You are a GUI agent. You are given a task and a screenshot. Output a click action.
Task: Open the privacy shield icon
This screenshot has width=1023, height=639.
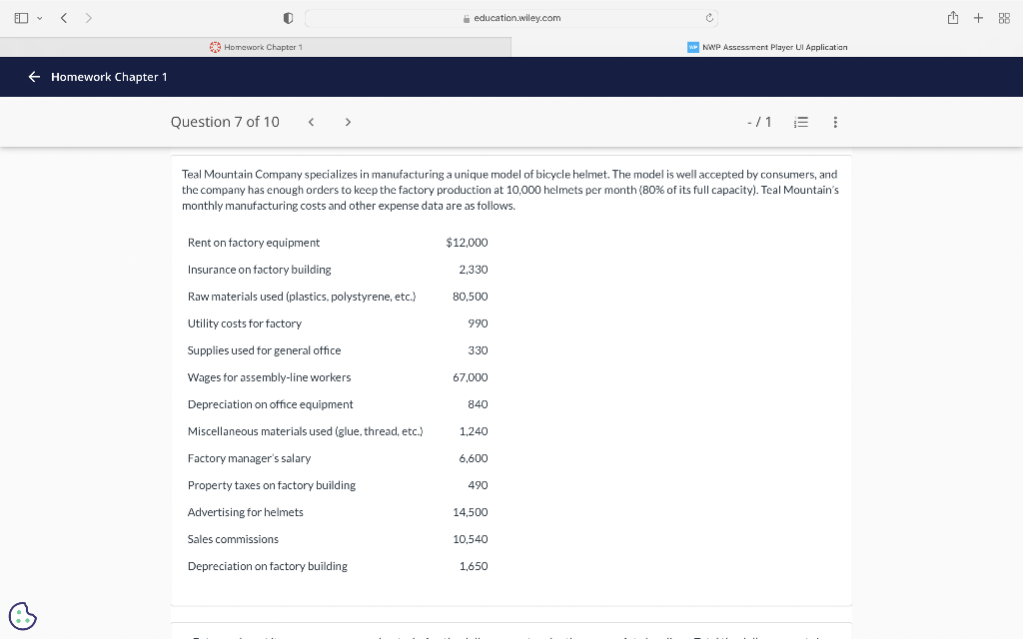click(x=288, y=18)
